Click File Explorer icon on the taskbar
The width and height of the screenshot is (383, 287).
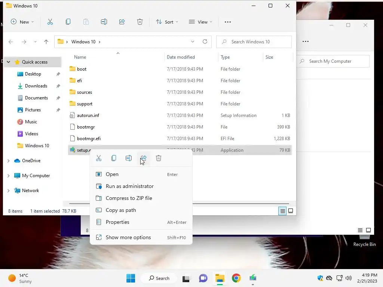220,278
